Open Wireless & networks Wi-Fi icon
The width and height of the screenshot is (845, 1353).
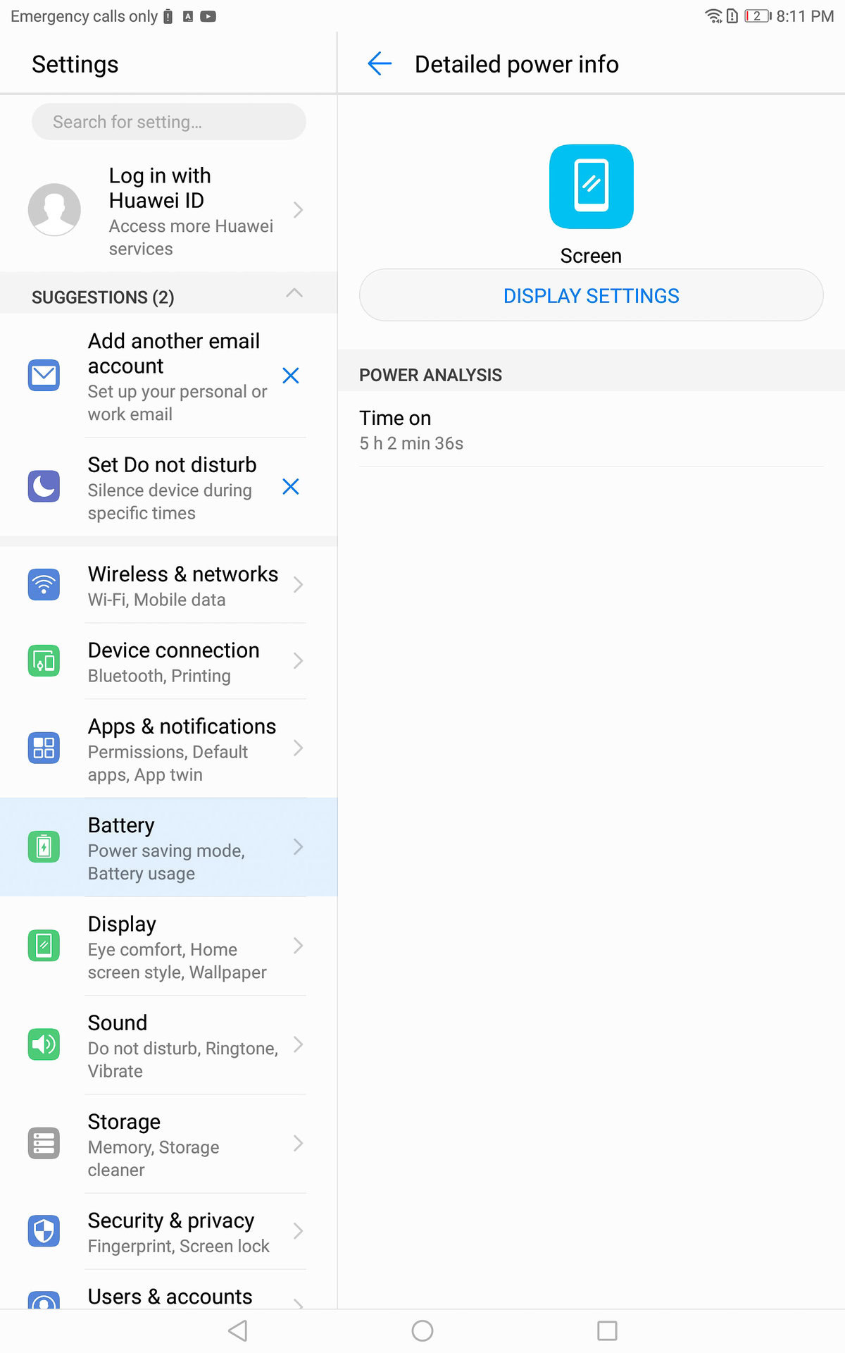point(44,585)
